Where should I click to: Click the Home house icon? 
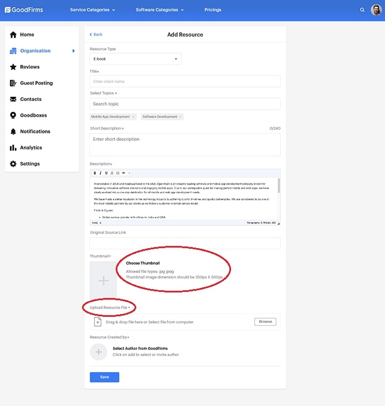click(13, 35)
